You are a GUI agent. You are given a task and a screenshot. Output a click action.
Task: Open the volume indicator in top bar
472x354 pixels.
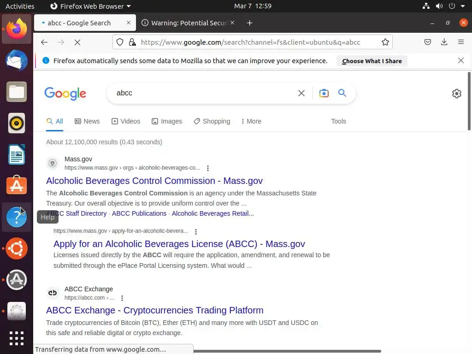pos(439,6)
